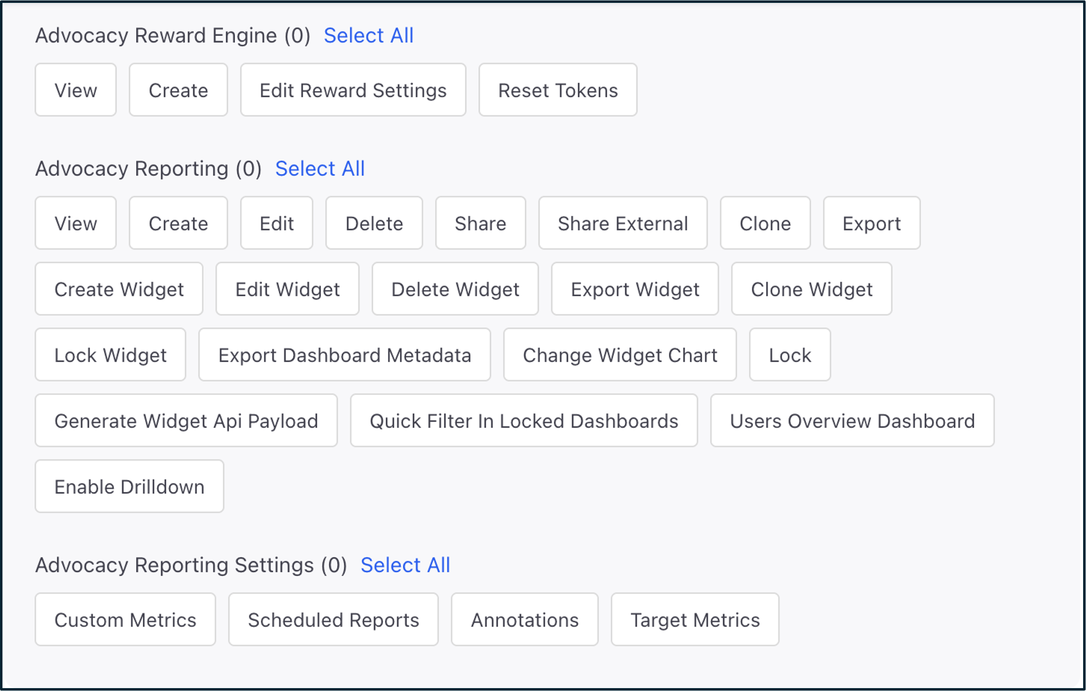Image resolution: width=1086 pixels, height=691 pixels.
Task: Enable Users Overview Dashboard permission
Action: tap(853, 421)
